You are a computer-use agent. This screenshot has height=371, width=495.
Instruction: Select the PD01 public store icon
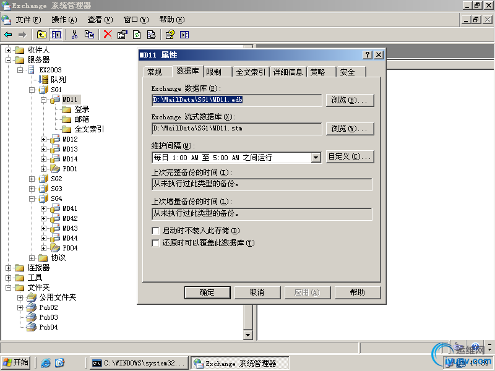pos(55,169)
